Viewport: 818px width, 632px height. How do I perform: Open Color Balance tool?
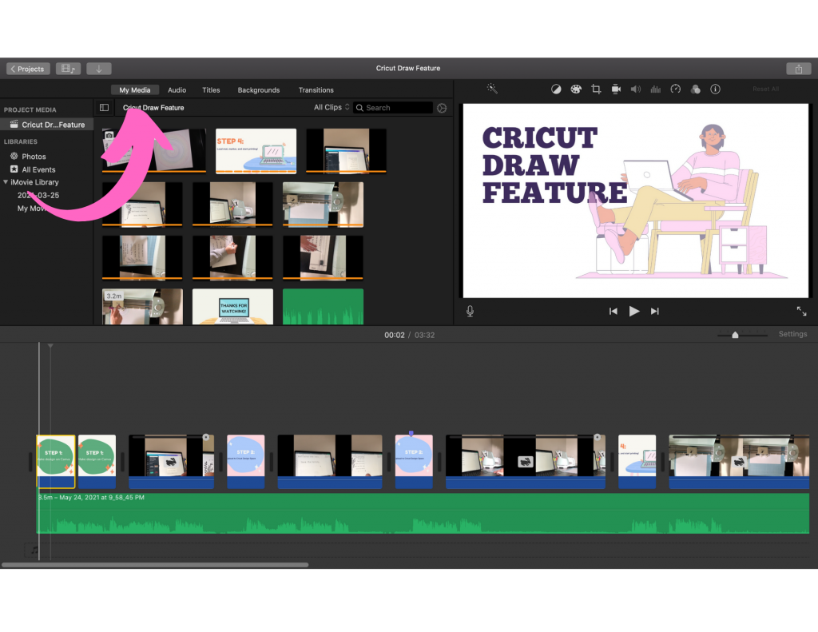[556, 89]
